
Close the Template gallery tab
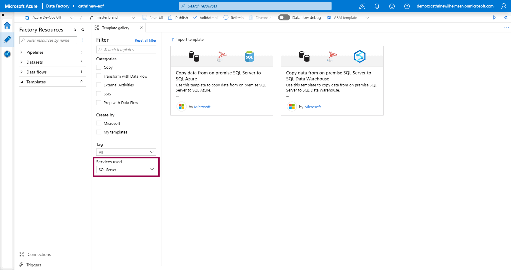pyautogui.click(x=141, y=28)
